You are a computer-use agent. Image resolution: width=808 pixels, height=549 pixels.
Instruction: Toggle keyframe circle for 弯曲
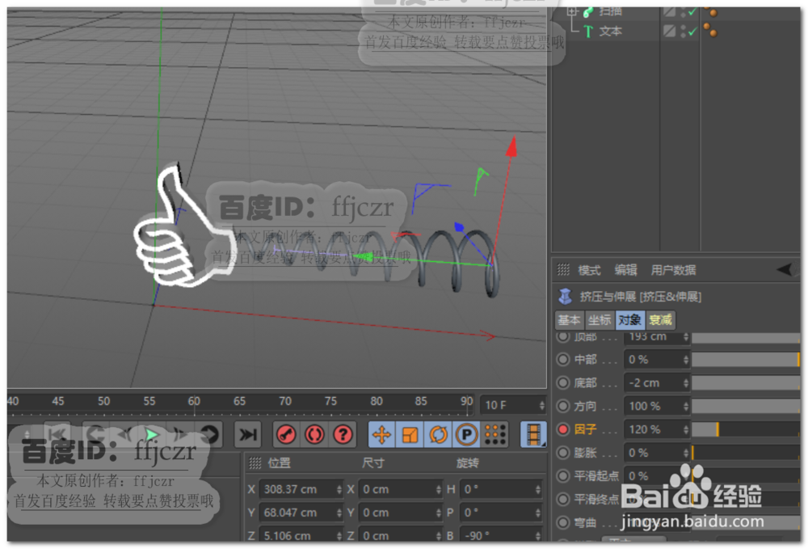563,522
